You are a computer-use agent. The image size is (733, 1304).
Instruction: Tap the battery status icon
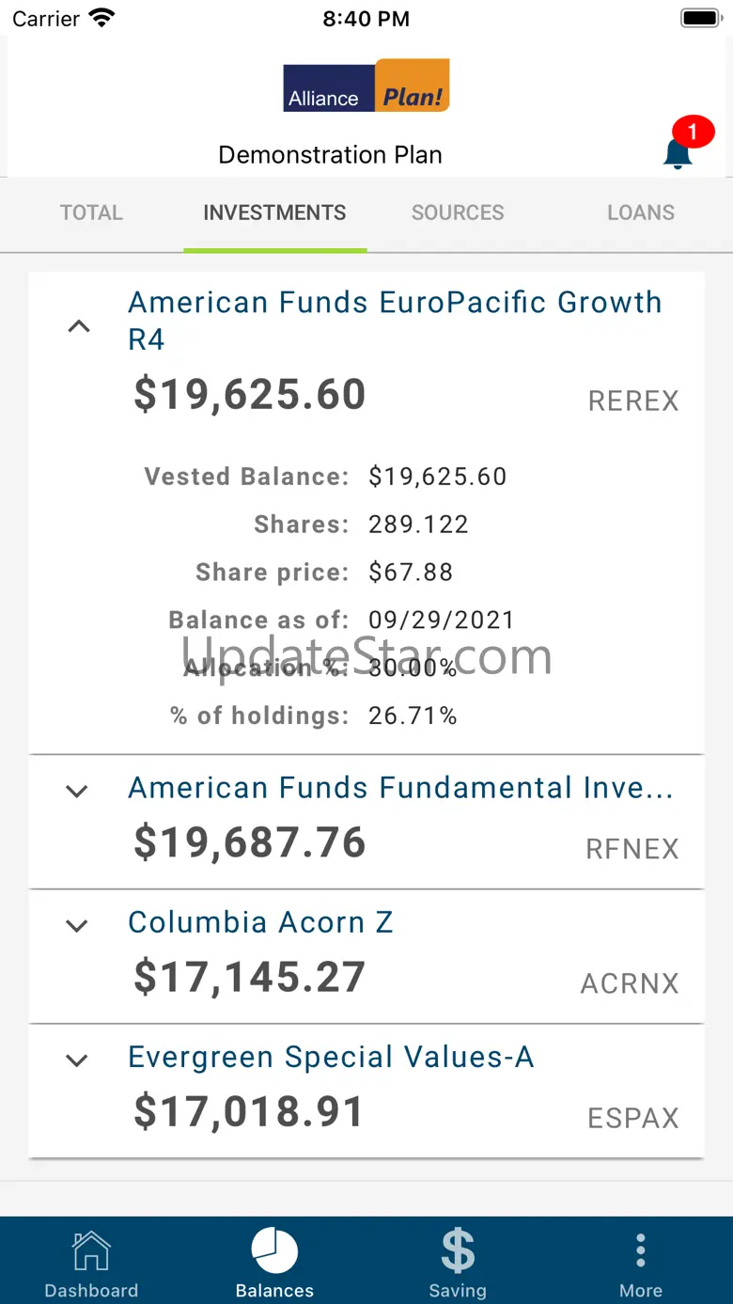pyautogui.click(x=699, y=18)
